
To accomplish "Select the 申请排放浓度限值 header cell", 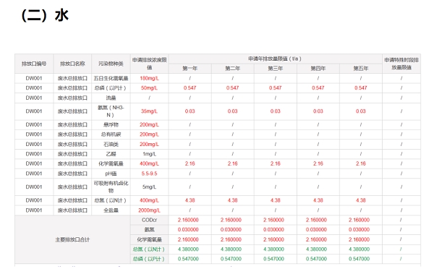I will point(149,64).
